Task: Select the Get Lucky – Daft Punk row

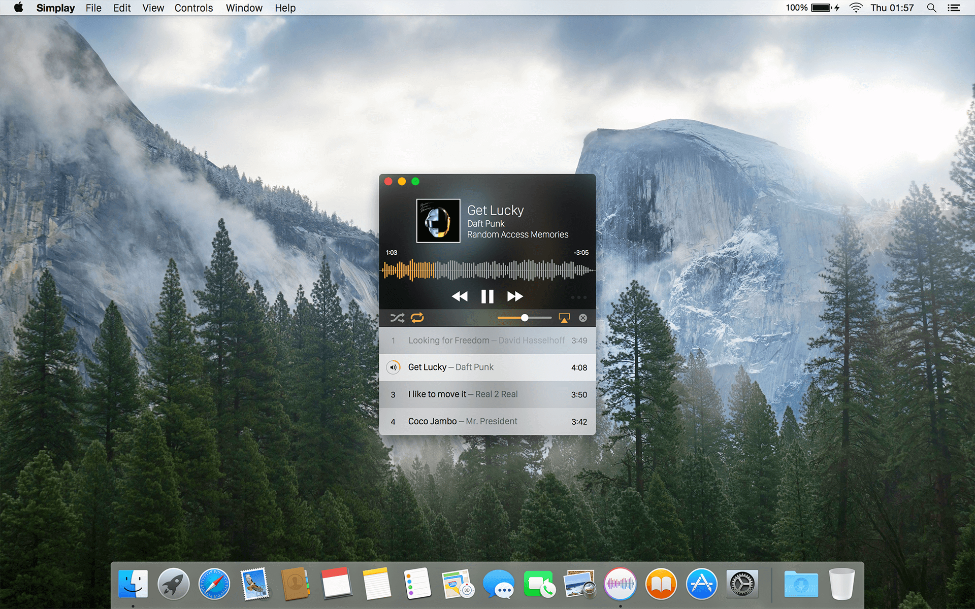Action: [487, 367]
